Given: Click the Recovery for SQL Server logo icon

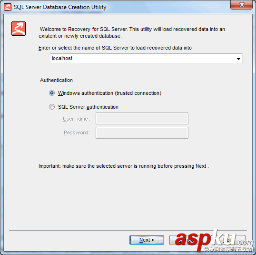Looking at the screenshot, I should coord(19,29).
